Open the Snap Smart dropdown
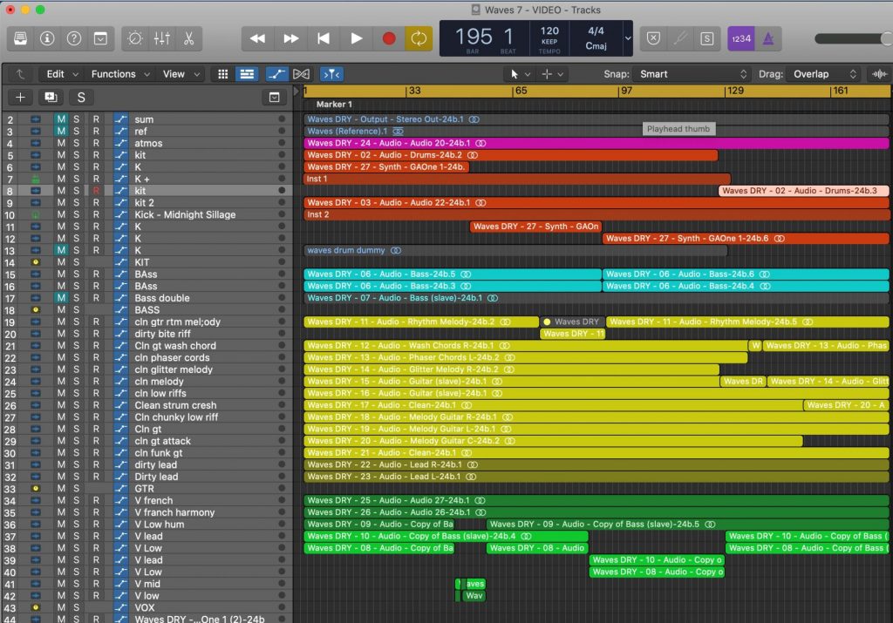Image resolution: width=893 pixels, height=623 pixels. pyautogui.click(x=692, y=74)
